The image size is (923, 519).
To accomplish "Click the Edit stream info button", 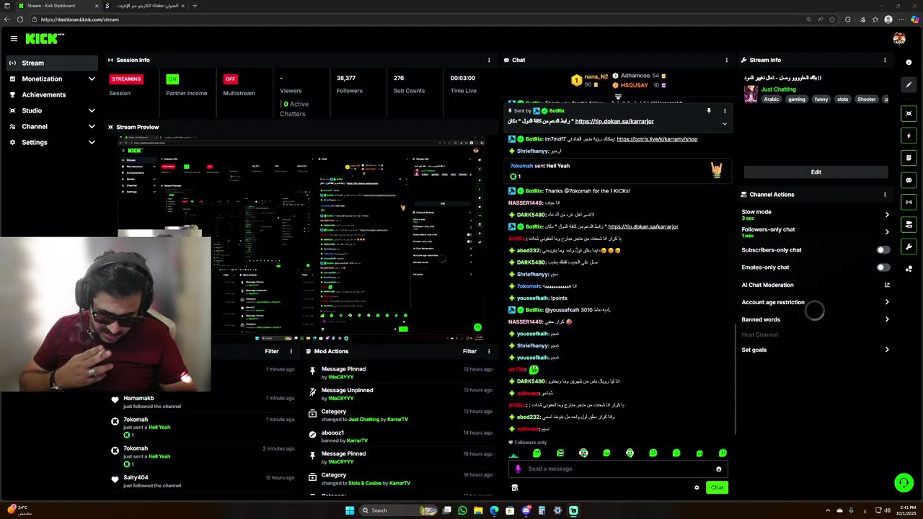I will [816, 172].
